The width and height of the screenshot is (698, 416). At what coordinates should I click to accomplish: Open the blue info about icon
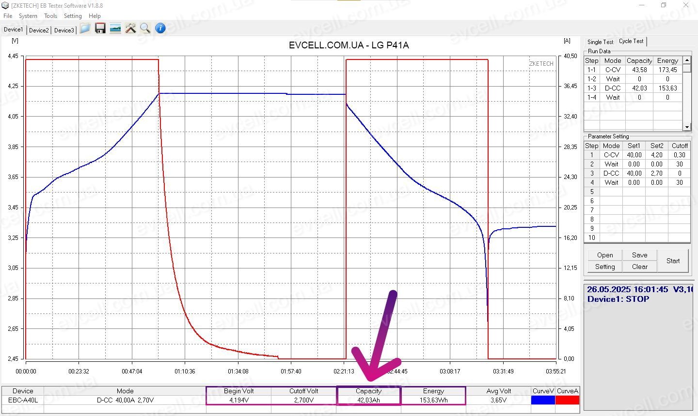click(160, 29)
